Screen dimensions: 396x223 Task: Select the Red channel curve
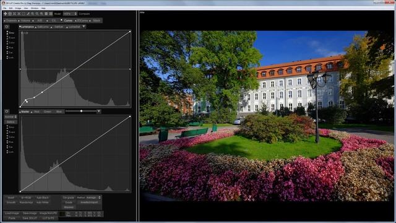coord(37,111)
